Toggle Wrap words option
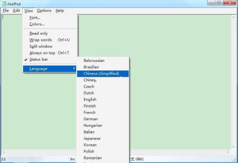238x163 pixels. 50,40
